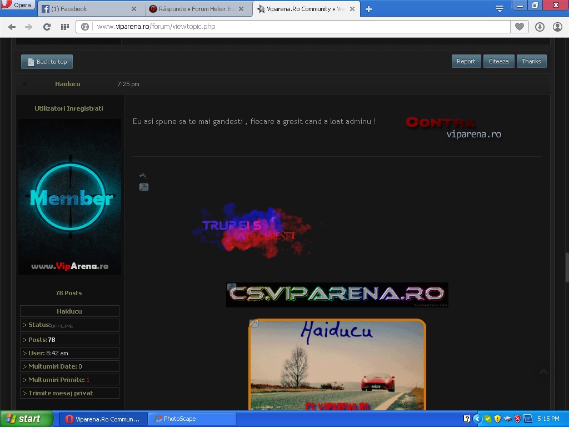Click the green checkmark tray icon
The height and width of the screenshot is (427, 569).
[488, 419]
